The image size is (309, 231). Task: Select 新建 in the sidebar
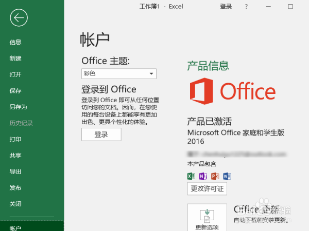click(15, 59)
